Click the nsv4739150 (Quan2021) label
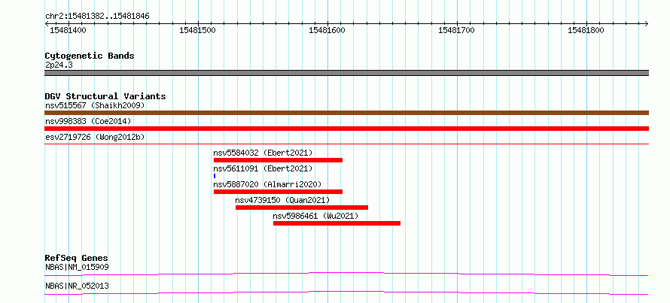 (282, 200)
